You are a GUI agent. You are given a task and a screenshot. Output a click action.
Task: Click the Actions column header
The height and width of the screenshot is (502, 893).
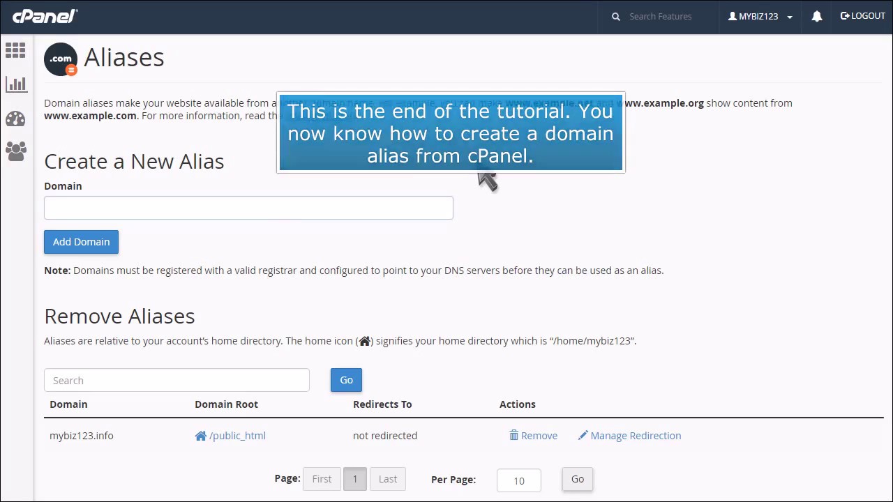pyautogui.click(x=517, y=404)
